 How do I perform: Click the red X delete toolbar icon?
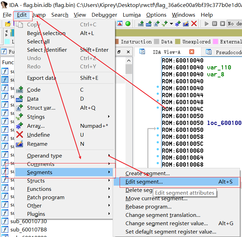[x=194, y=24]
